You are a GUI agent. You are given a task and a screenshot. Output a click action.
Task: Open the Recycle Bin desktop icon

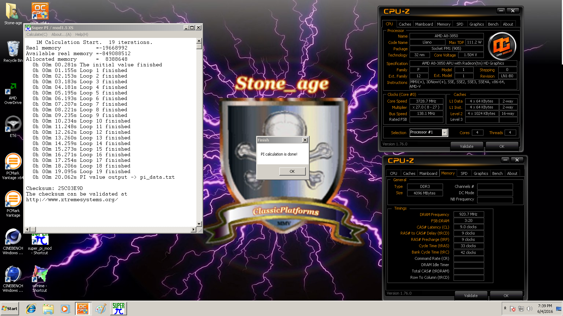click(13, 51)
